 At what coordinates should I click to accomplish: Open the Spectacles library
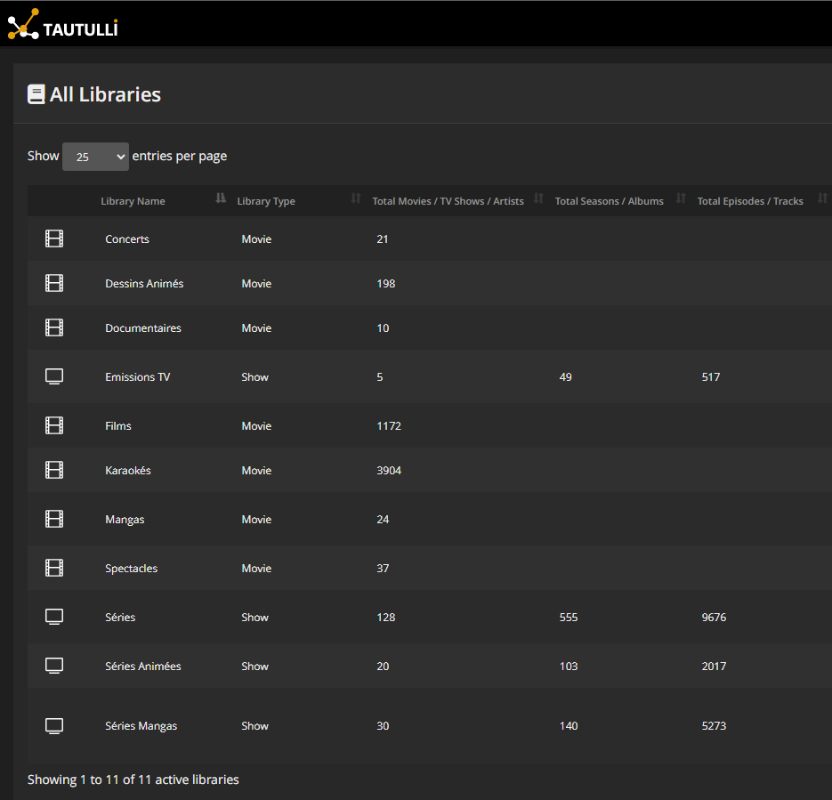click(131, 569)
